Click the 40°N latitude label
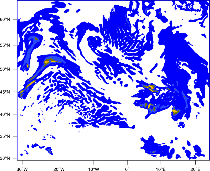Image resolution: width=210 pixels, height=171 pixels. [5, 114]
